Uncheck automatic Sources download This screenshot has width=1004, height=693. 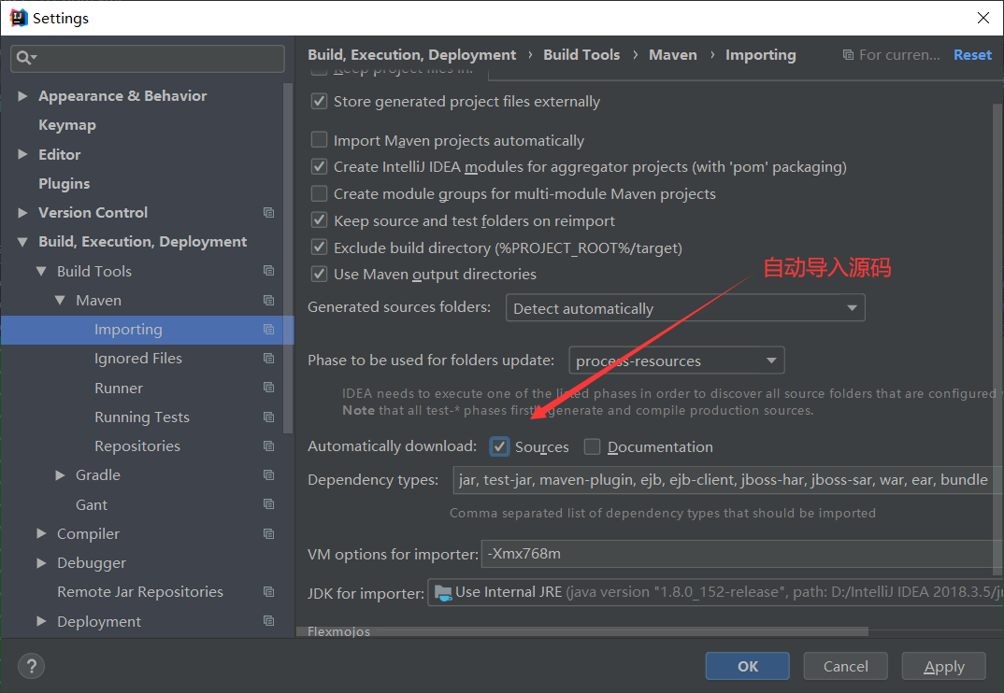point(499,446)
